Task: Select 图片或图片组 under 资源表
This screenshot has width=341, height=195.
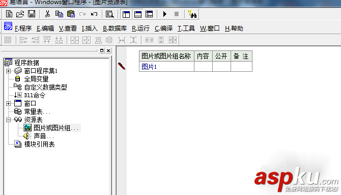Action: 56,128
